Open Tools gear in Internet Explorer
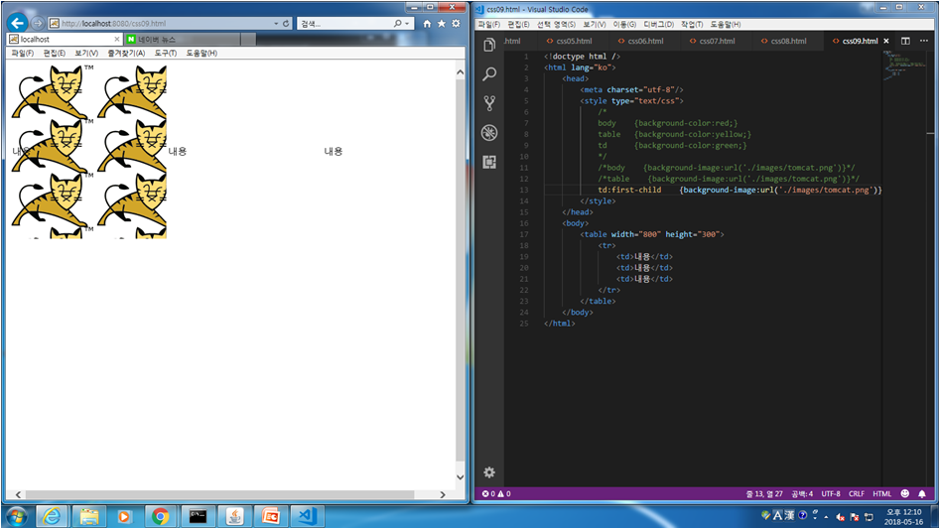940x529 pixels. click(x=456, y=24)
